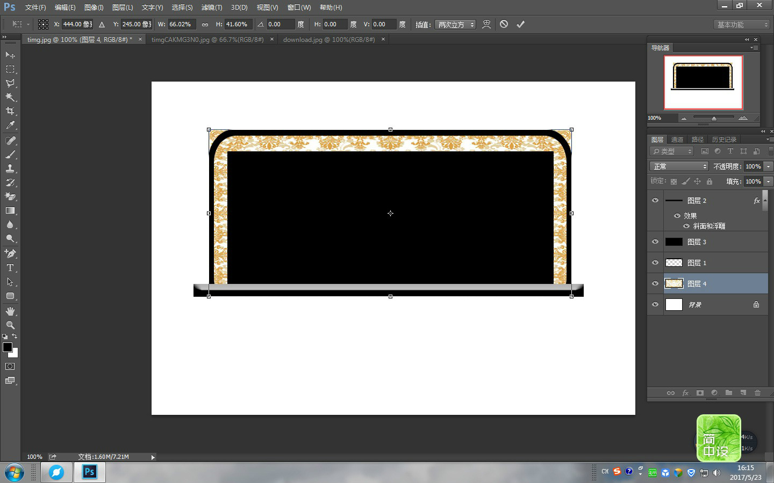
Task: Click the X position input field
Action: coord(77,24)
